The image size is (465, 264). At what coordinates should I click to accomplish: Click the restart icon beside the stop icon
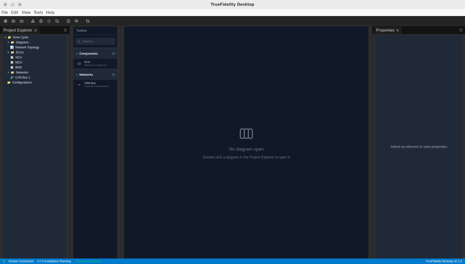click(x=57, y=21)
